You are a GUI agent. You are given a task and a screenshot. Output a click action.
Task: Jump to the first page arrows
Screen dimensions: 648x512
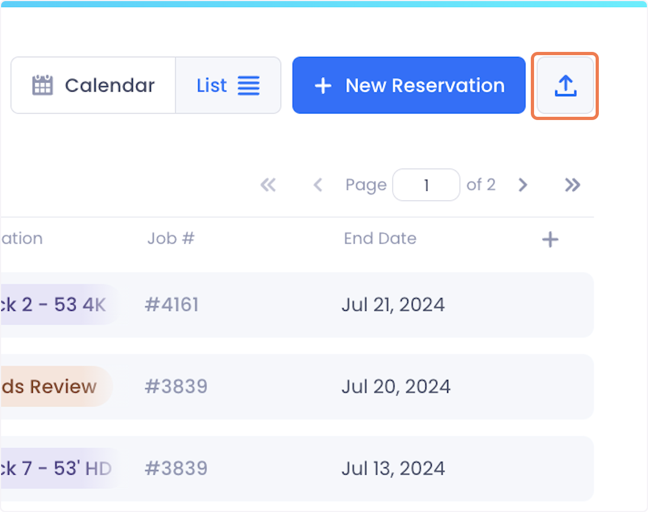268,185
